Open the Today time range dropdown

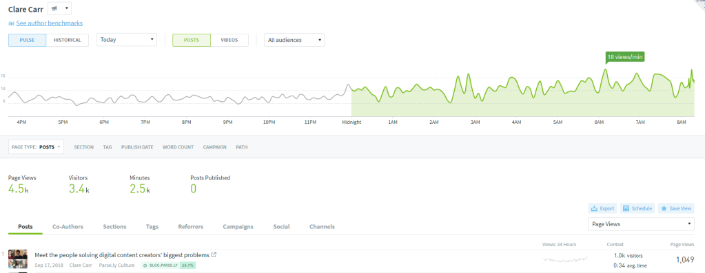pyautogui.click(x=127, y=39)
